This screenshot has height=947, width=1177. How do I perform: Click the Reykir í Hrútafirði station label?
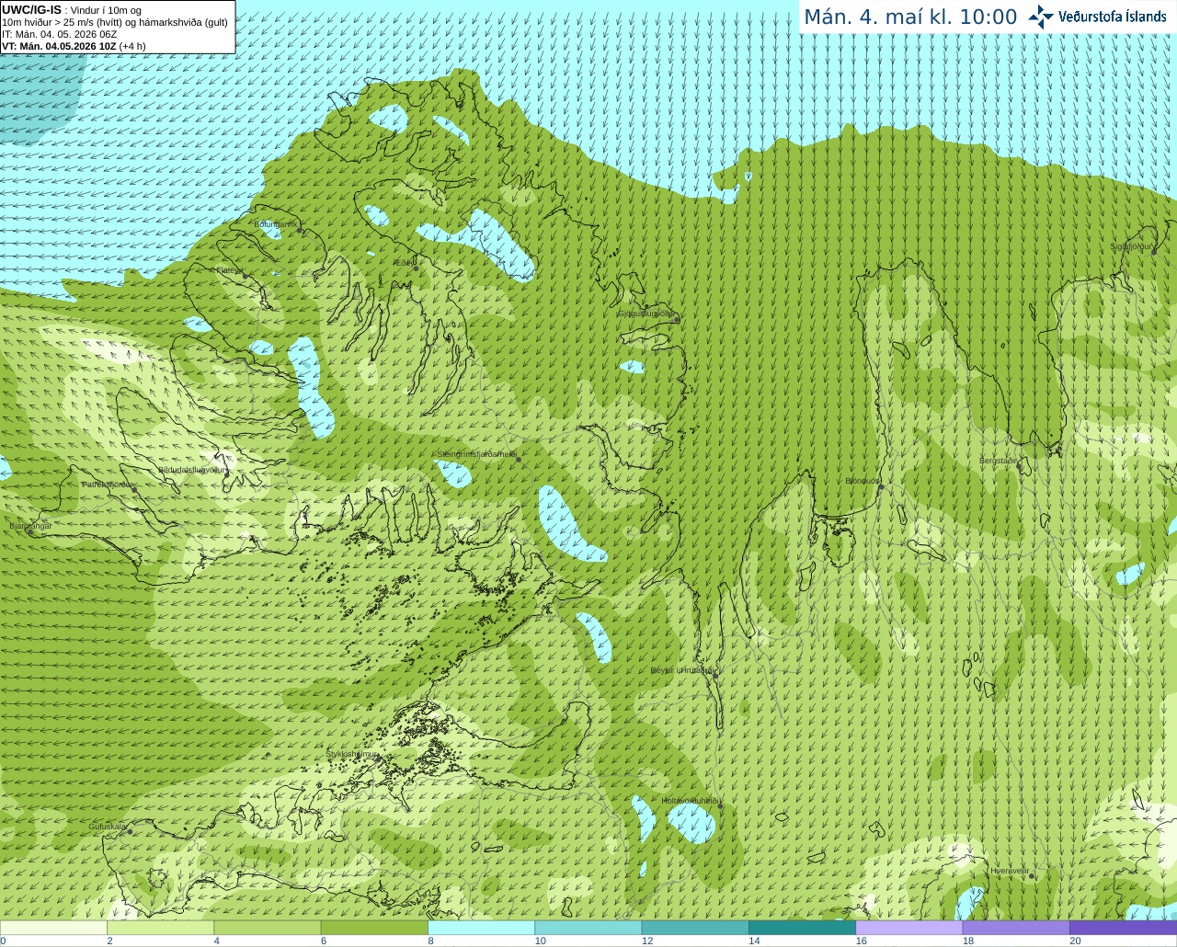(682, 670)
